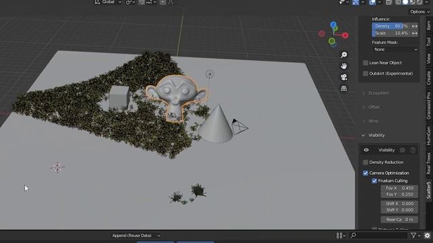Open the Real Trees sidebar tab
The width and height of the screenshot is (433, 243).
point(428,163)
